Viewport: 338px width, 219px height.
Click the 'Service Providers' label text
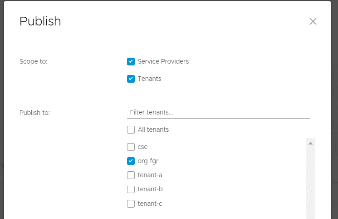tap(163, 61)
